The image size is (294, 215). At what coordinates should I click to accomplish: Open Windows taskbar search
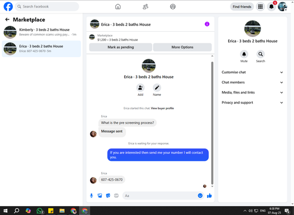(x=16, y=211)
